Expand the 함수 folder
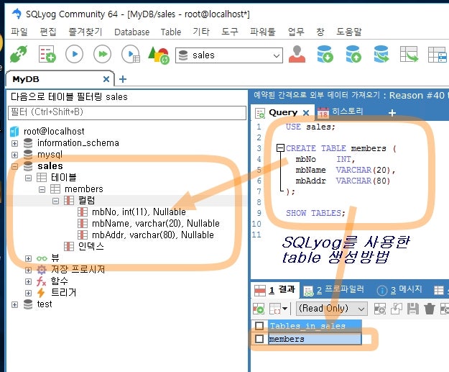 point(28,281)
